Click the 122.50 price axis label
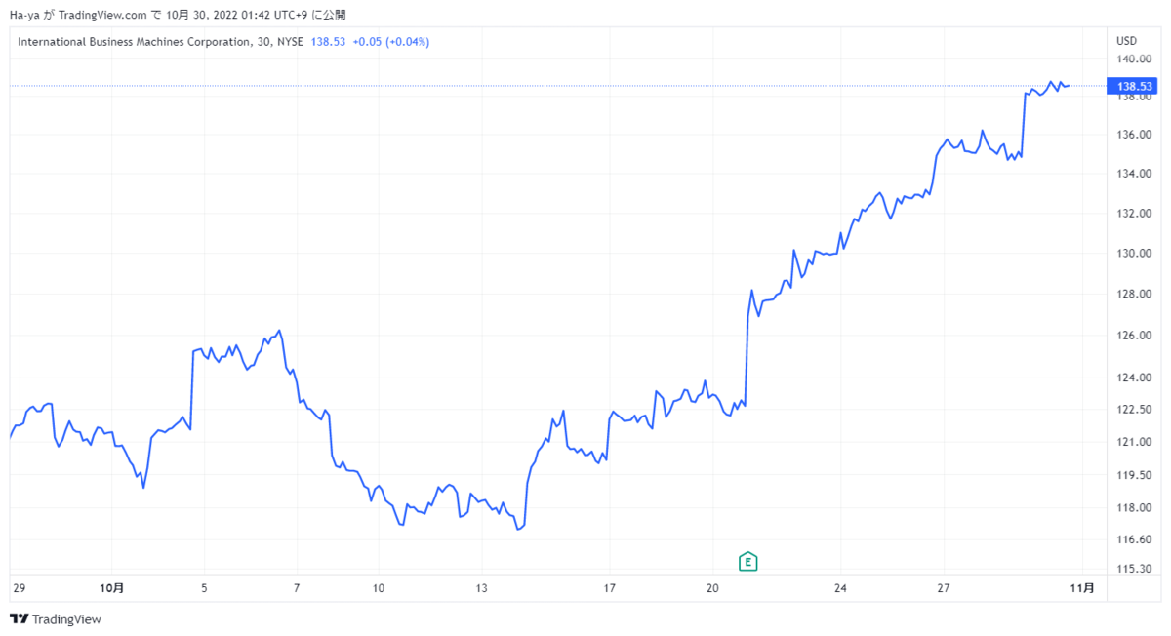 (x=1135, y=410)
